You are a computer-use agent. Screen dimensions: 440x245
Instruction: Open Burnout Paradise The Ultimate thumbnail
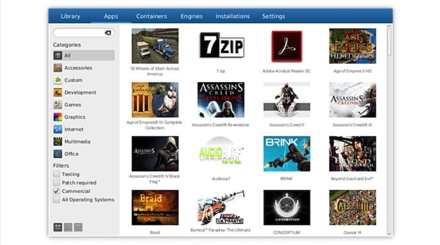pyautogui.click(x=221, y=207)
